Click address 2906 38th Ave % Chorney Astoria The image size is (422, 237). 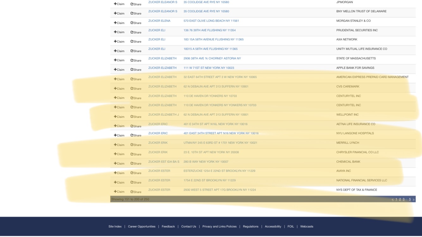click(212, 58)
